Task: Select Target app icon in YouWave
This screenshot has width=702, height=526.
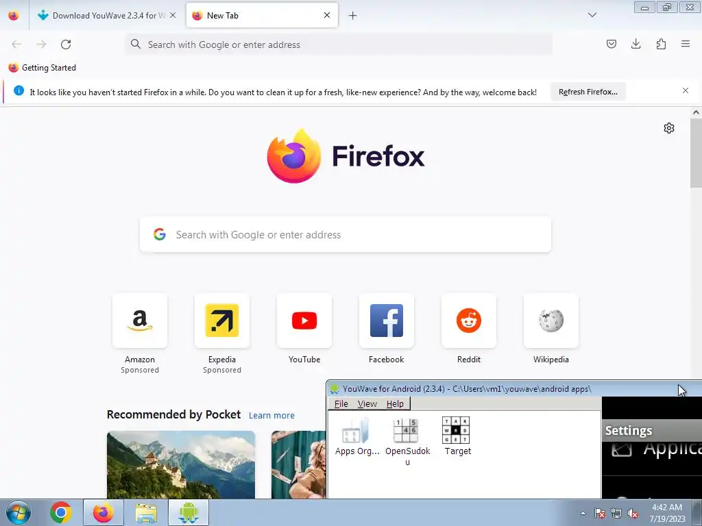Action: click(457, 436)
